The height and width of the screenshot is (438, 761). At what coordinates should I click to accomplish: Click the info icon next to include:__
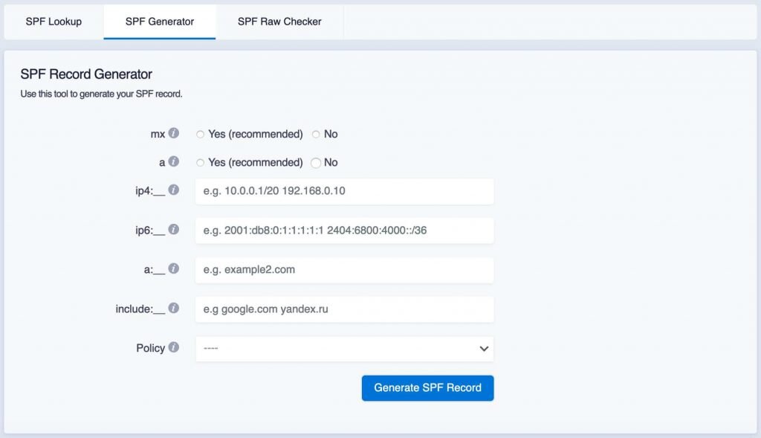coord(174,309)
